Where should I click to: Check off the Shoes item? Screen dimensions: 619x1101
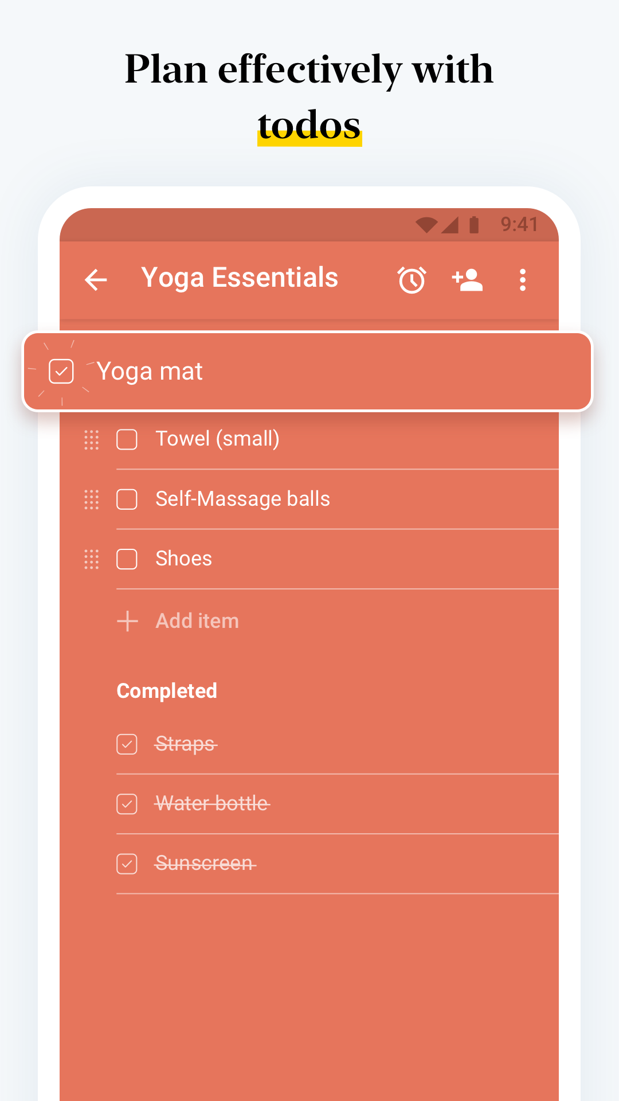pos(127,559)
